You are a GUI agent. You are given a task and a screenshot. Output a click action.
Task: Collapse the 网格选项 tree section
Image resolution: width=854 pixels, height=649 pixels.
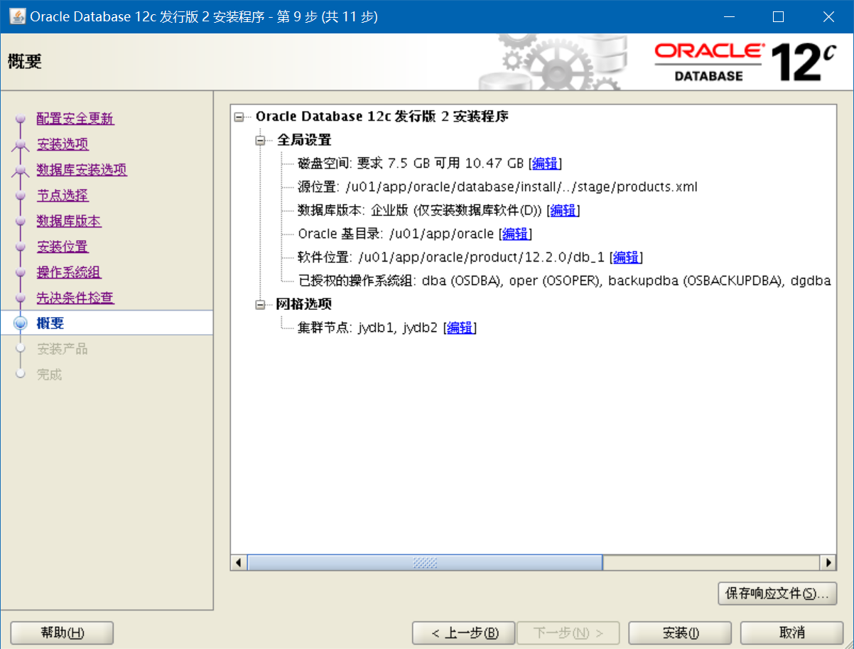[x=261, y=305]
